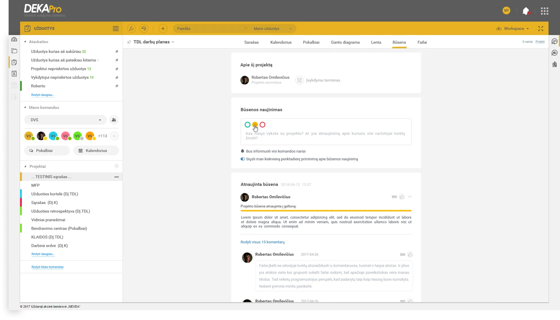Image resolution: width=560 pixels, height=320 pixels.
Task: Unpin the Roberto report
Action: 117,86
